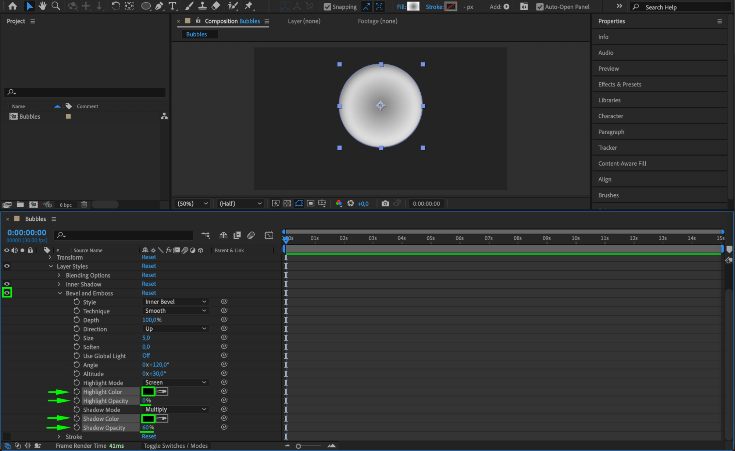This screenshot has width=735, height=451.
Task: Click the snapshot camera icon
Action: pyautogui.click(x=385, y=203)
